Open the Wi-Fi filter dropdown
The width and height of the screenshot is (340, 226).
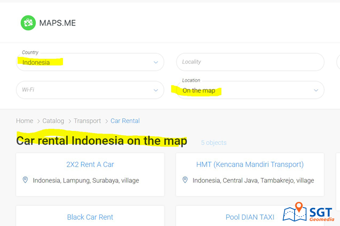click(90, 90)
